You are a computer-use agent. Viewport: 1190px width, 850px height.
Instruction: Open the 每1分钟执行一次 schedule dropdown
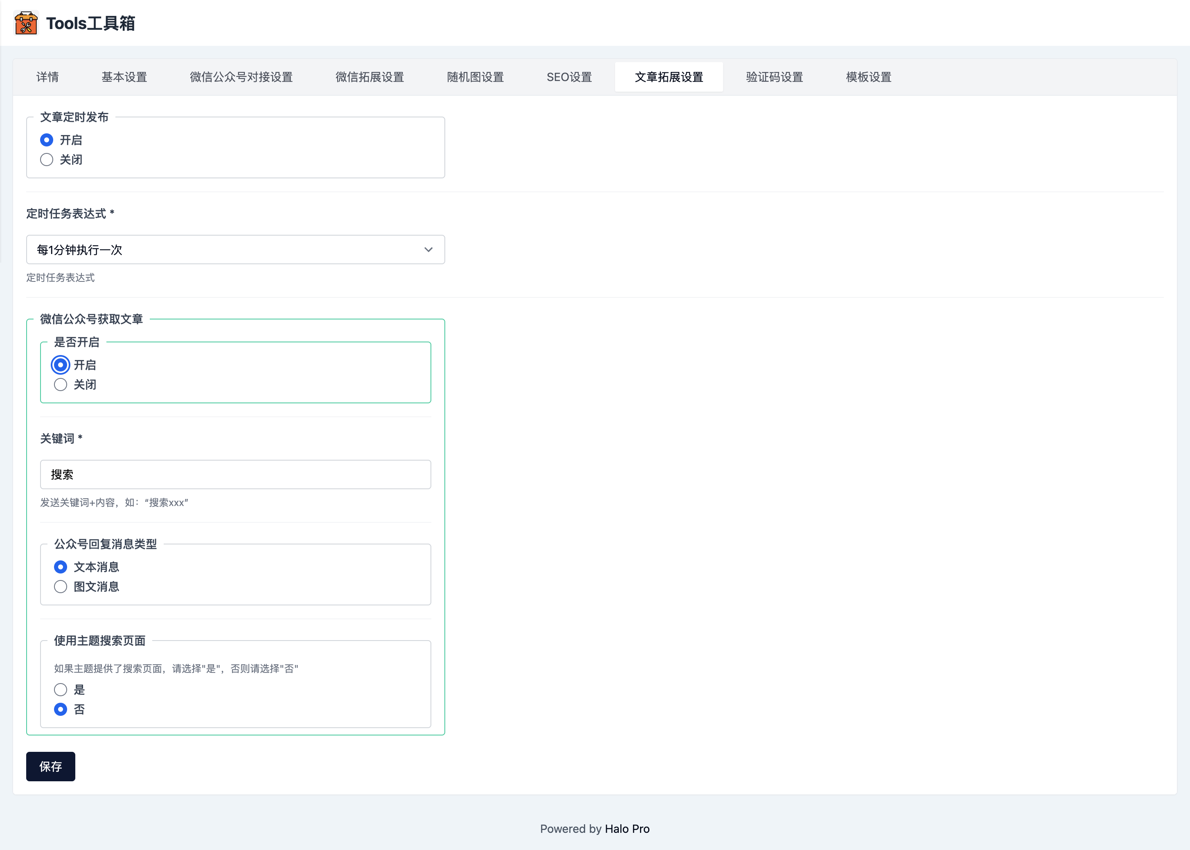(235, 250)
